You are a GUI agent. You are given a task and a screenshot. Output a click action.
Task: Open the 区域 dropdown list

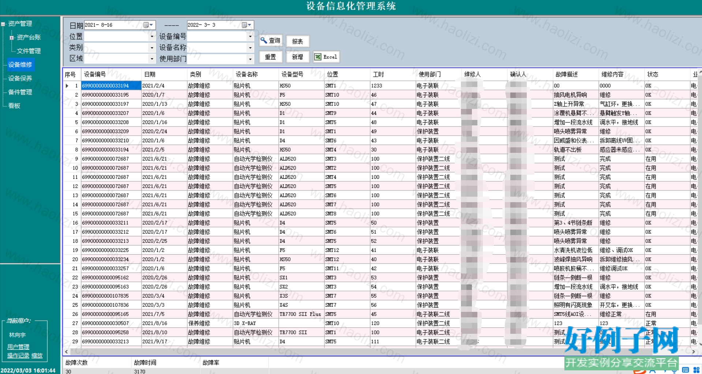[x=152, y=58]
